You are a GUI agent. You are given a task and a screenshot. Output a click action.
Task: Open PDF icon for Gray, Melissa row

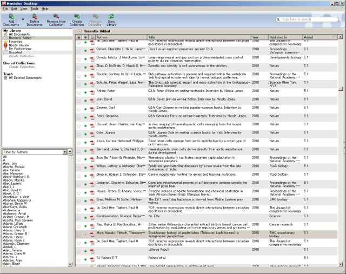[x=92, y=201]
